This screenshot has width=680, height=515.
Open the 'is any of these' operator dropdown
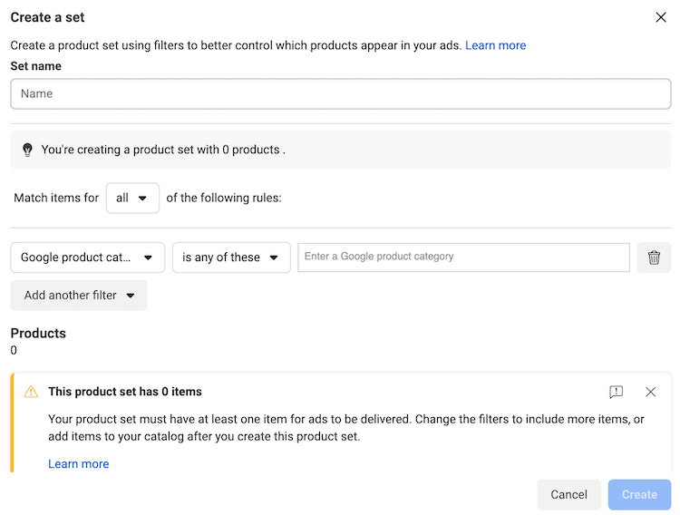(x=231, y=257)
